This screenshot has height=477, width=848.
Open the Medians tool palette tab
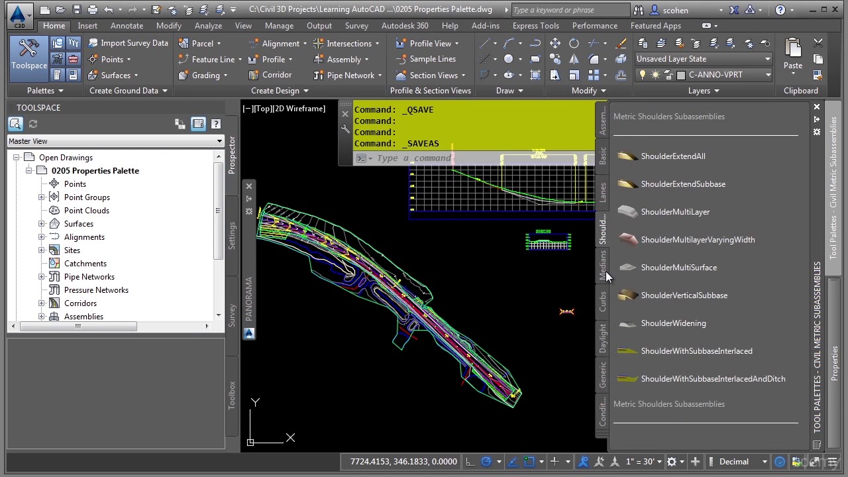click(x=602, y=265)
